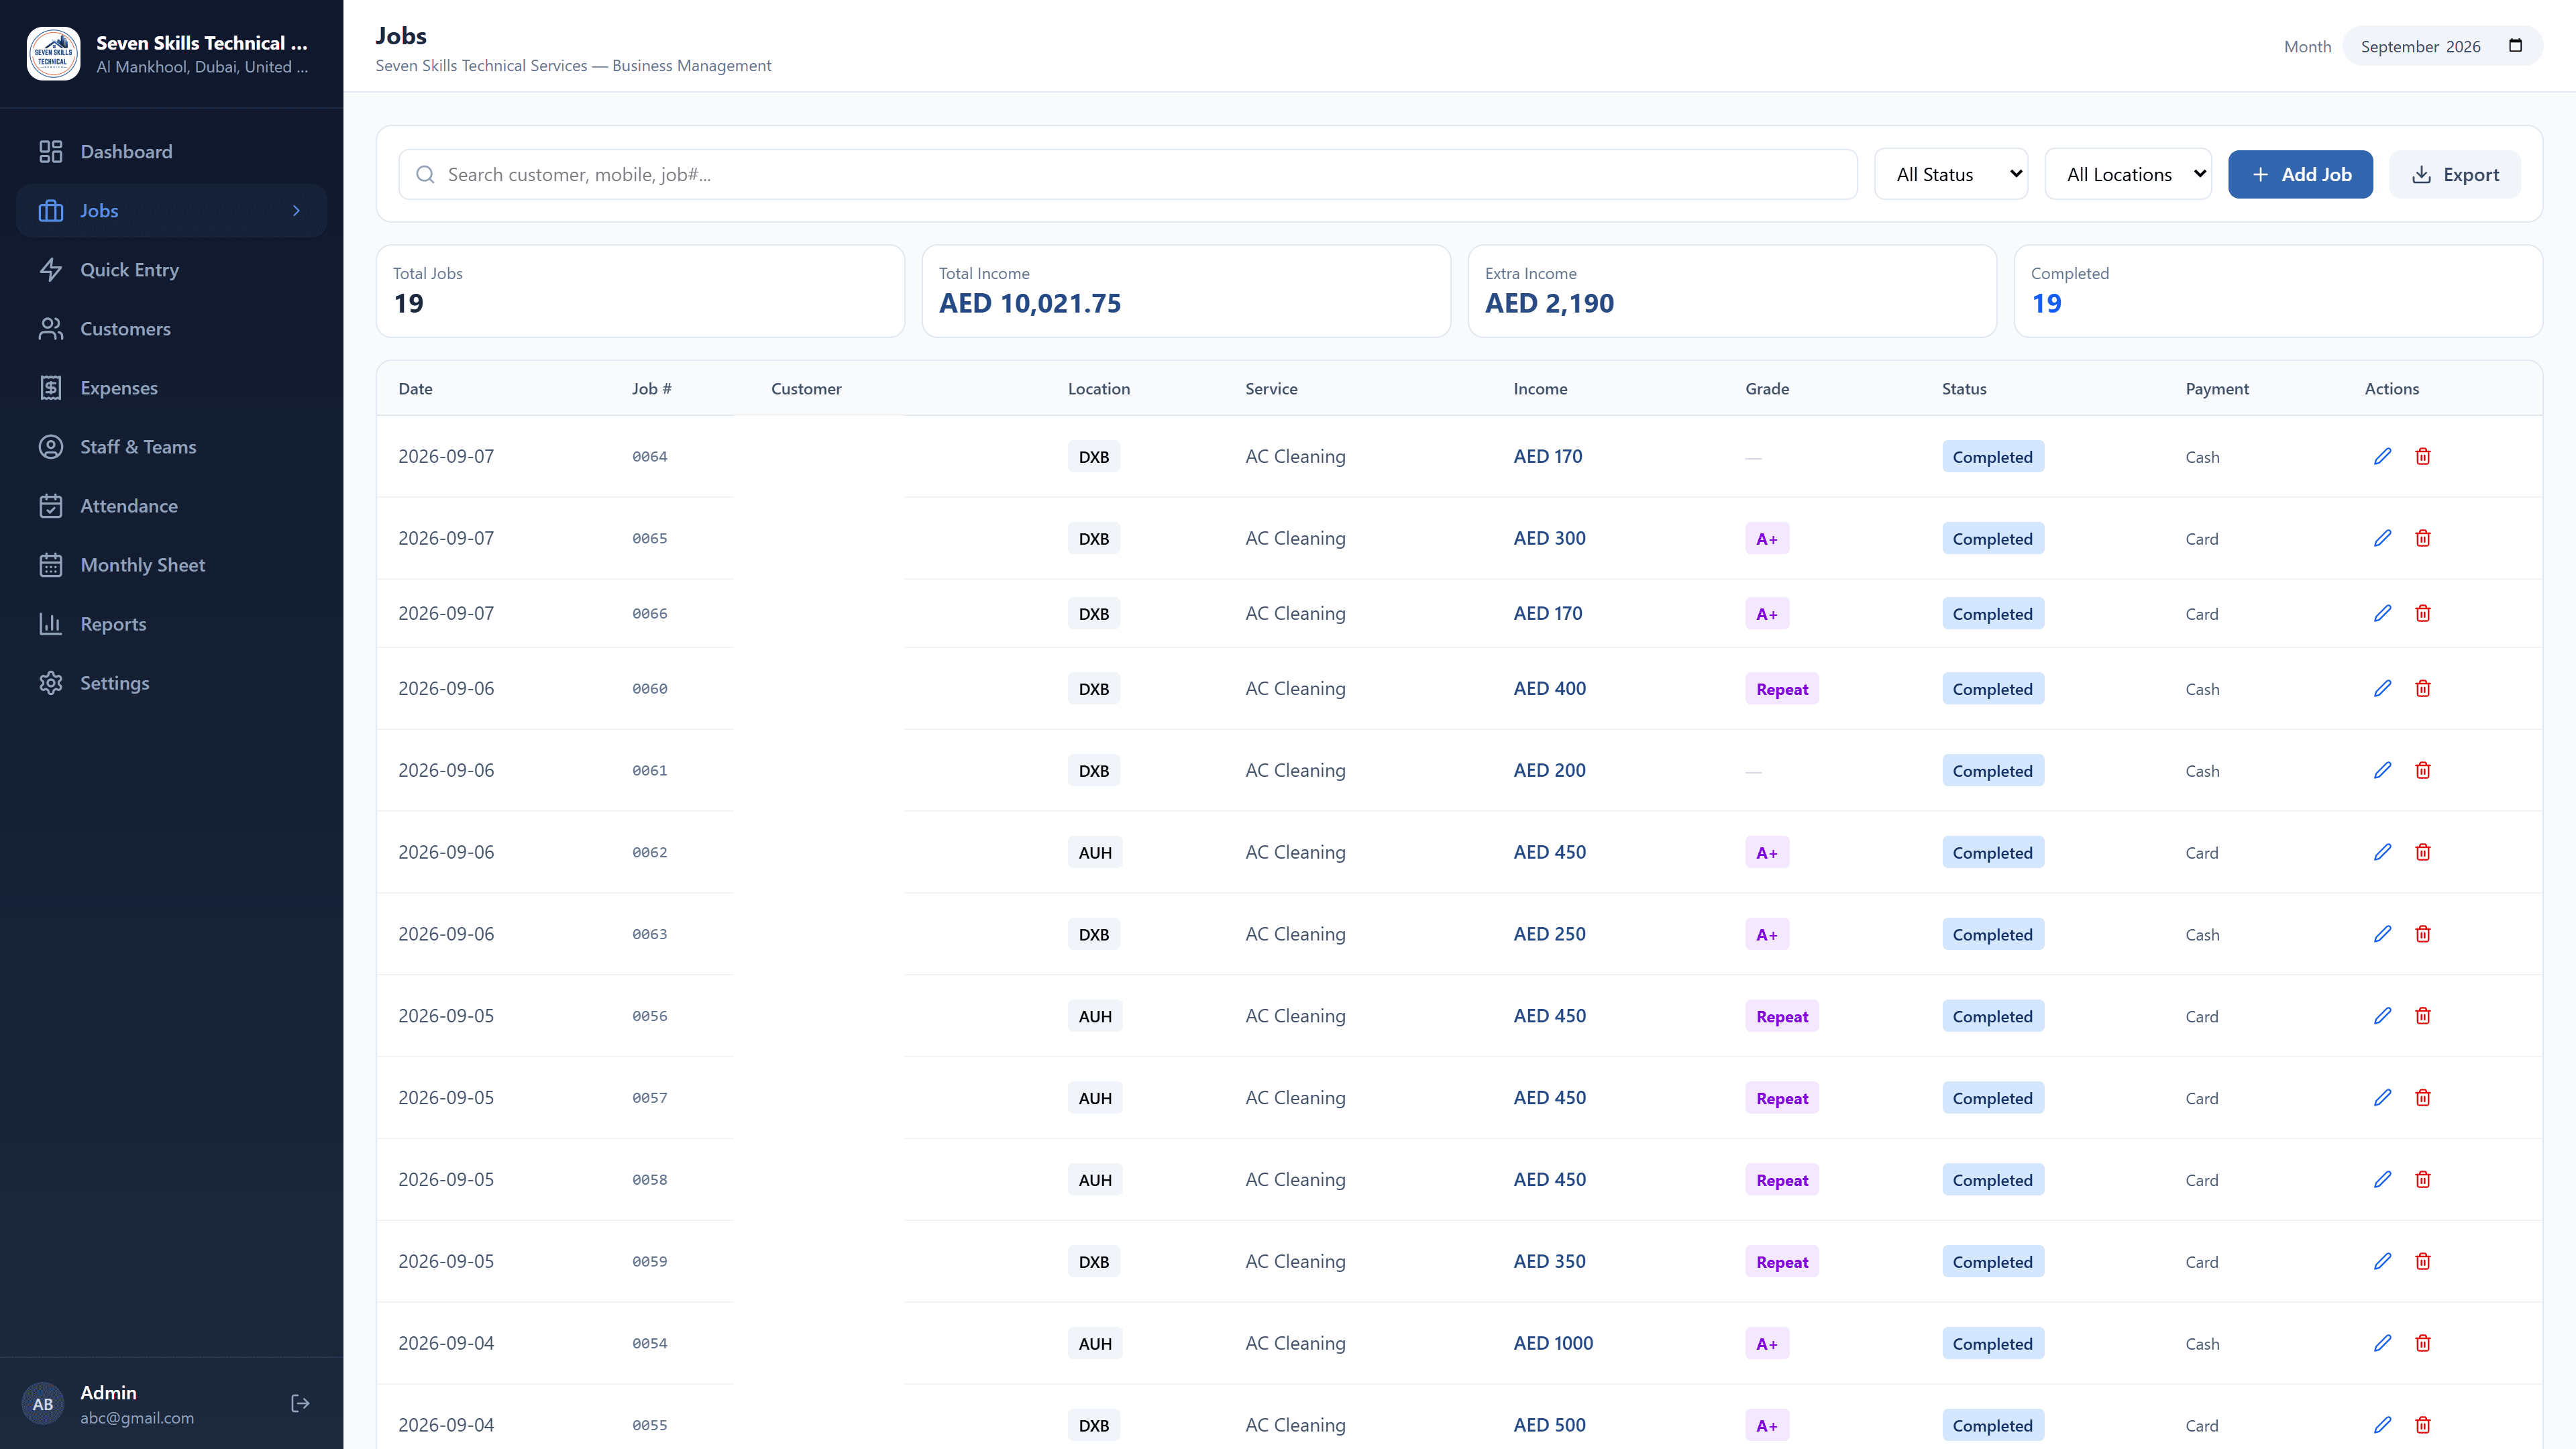Image resolution: width=2576 pixels, height=1449 pixels.
Task: Delete job 0054
Action: [2423, 1343]
